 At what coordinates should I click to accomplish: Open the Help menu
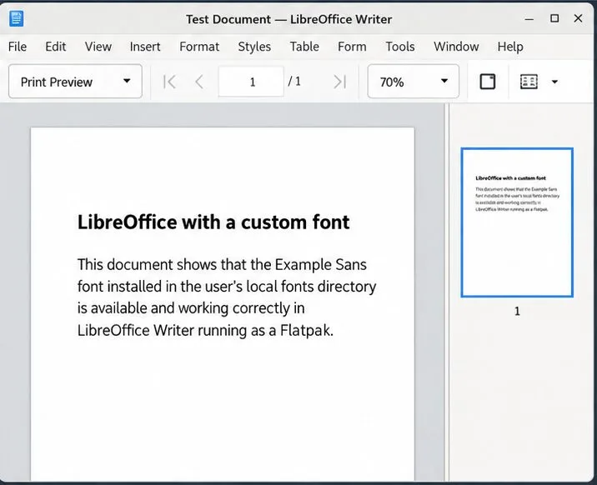point(510,47)
